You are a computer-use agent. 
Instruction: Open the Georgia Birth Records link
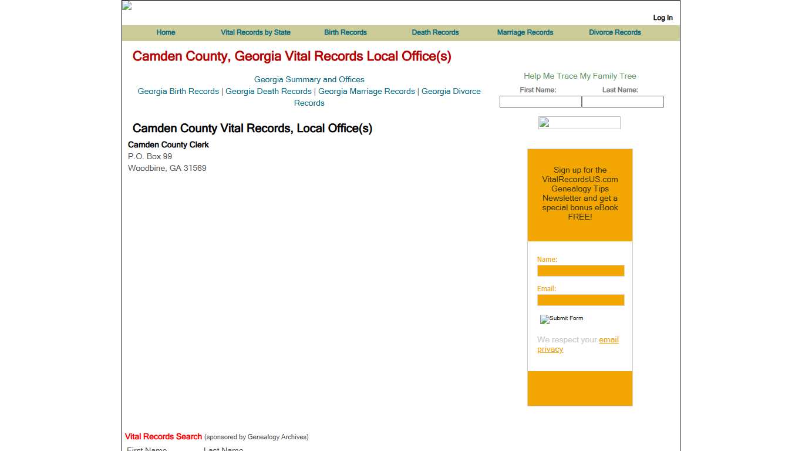click(178, 91)
